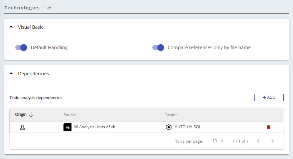Click the Code analysis dependencies heading
The height and width of the screenshot is (159, 293).
(36, 98)
